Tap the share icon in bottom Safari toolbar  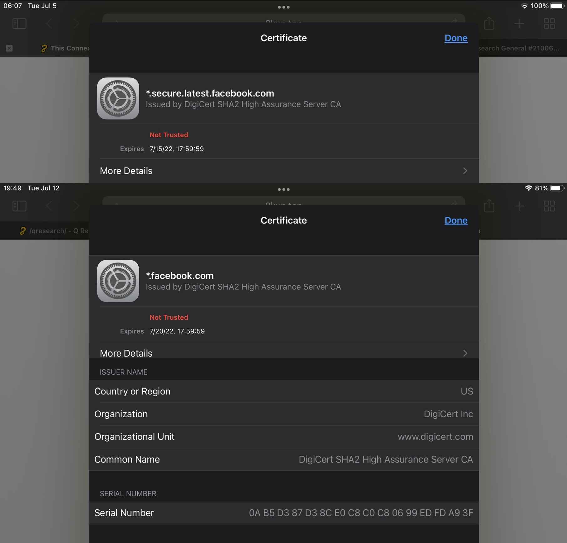(x=489, y=206)
